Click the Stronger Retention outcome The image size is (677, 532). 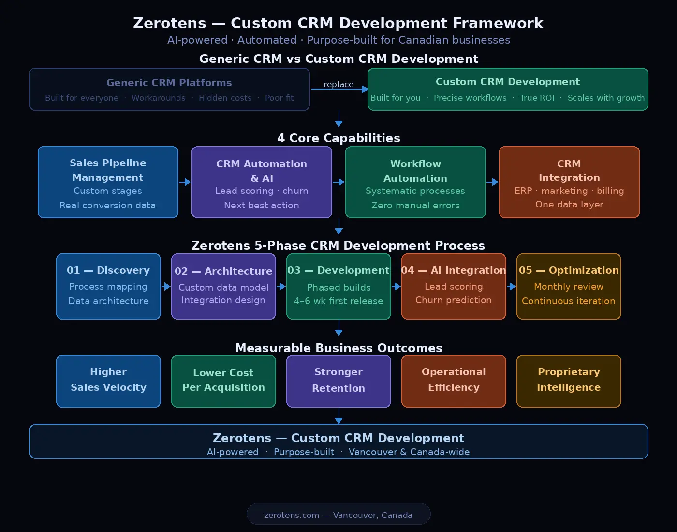point(338,381)
